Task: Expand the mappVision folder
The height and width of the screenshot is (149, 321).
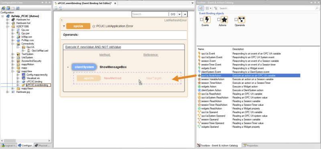Action: coord(13,89)
